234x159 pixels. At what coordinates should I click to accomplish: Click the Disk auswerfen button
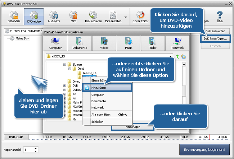[215, 31]
